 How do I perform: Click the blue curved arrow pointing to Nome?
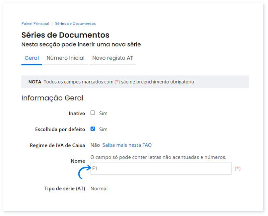[x=84, y=172]
